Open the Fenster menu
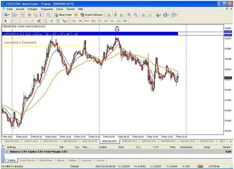The image size is (234, 169). click(x=71, y=9)
